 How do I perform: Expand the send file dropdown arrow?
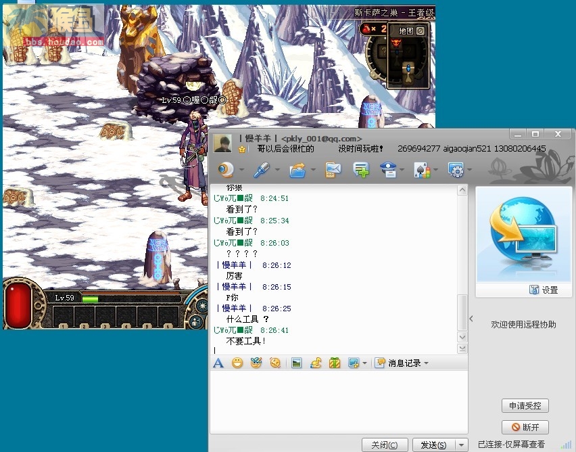pyautogui.click(x=313, y=170)
